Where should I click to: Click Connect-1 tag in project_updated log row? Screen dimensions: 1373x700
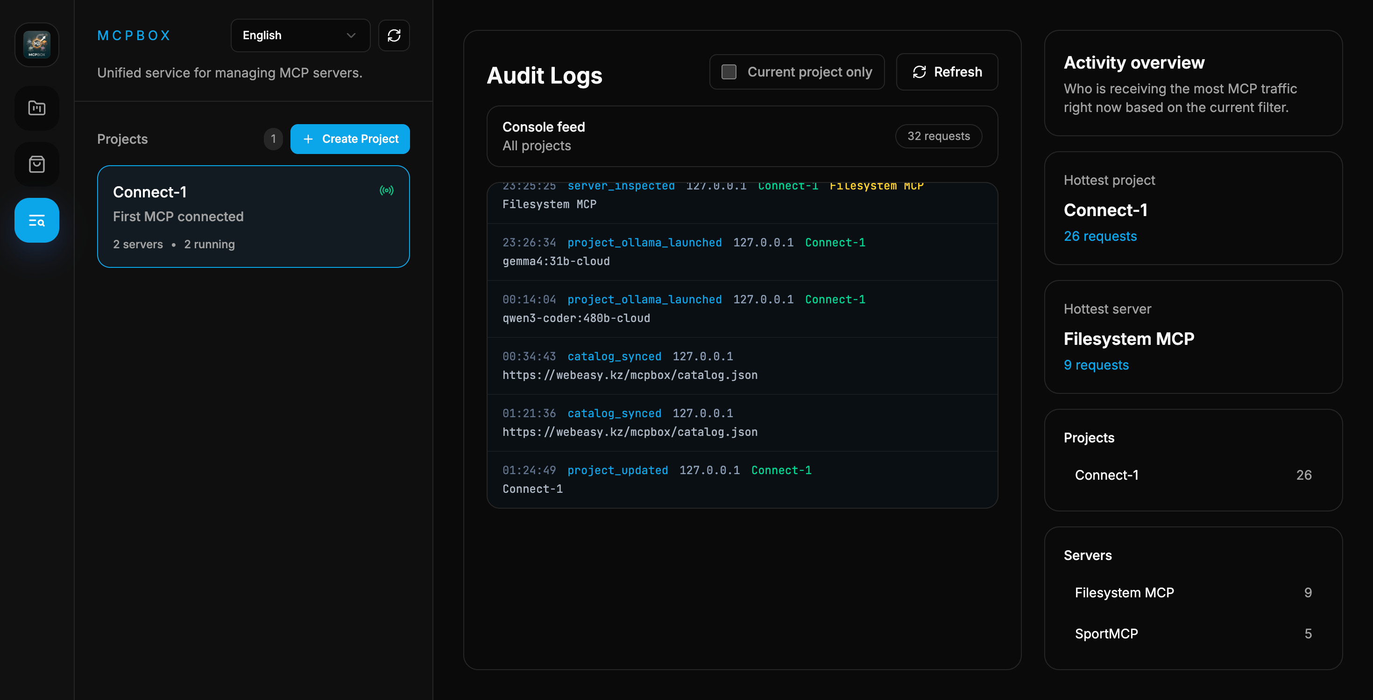click(781, 470)
